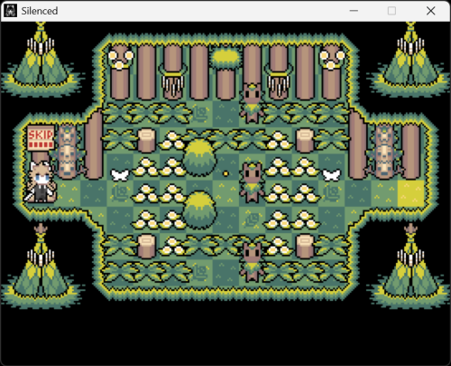Click the Silenced app icon in the title bar
The image size is (451, 366).
[x=10, y=11]
